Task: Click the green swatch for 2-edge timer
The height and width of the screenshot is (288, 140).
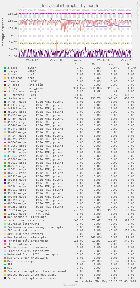Action: pyautogui.click(x=5, y=68)
